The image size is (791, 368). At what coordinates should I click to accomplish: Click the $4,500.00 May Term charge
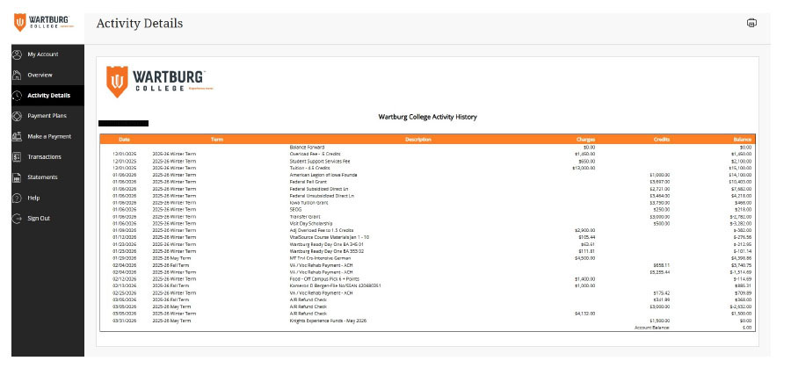click(x=584, y=258)
